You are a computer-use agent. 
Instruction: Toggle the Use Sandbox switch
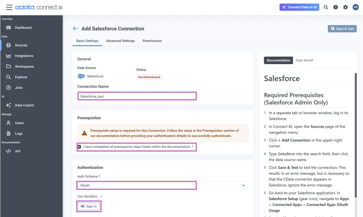(103, 196)
